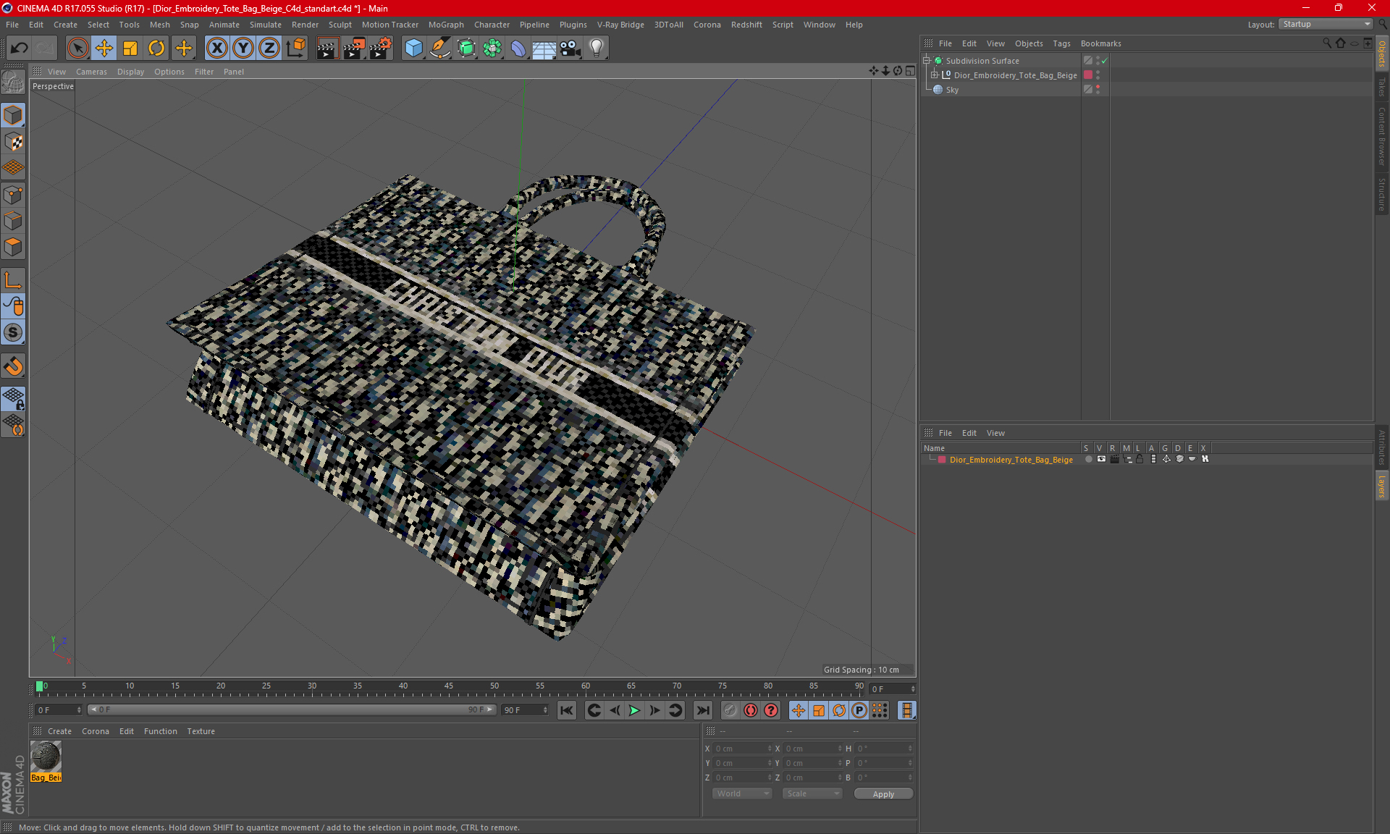1390x834 pixels.
Task: Select Edges mode in left toolbar
Action: [13, 220]
